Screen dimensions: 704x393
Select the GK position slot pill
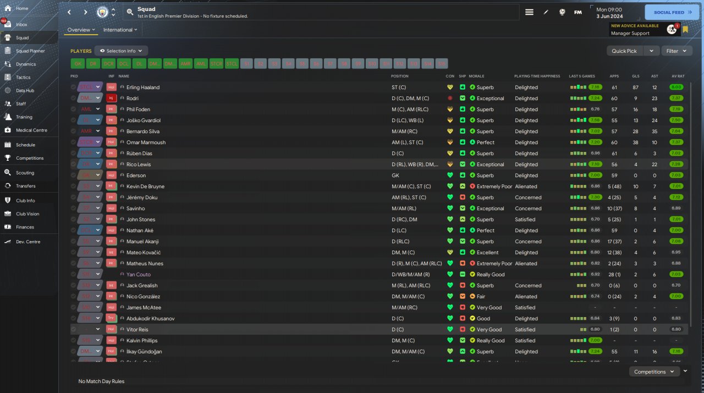click(78, 64)
